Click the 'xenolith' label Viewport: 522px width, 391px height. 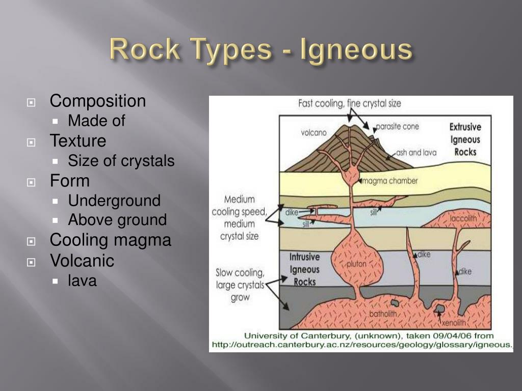tap(454, 322)
